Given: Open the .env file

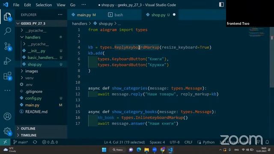Looking at the screenshot, I should [x=29, y=85].
